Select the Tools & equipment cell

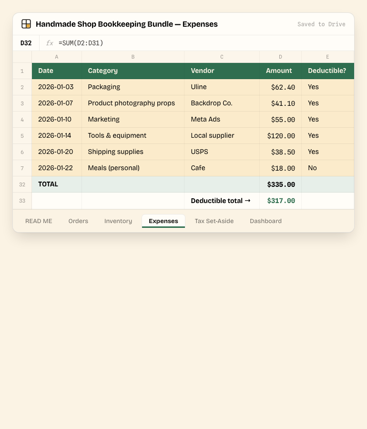click(133, 135)
